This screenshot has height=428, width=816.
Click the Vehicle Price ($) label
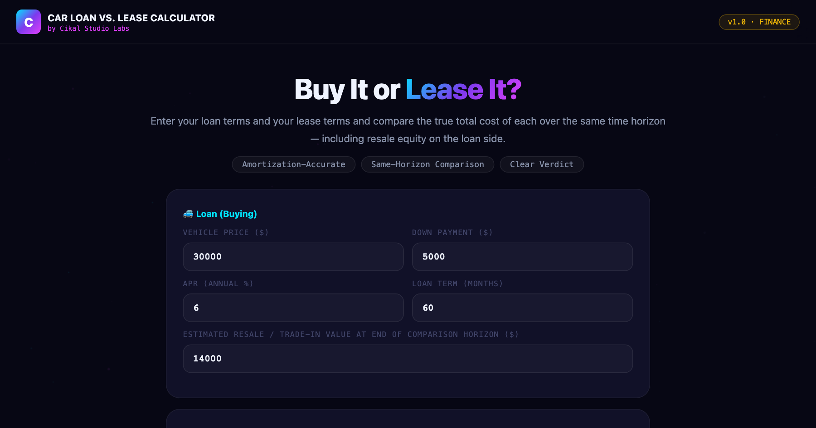coord(226,232)
